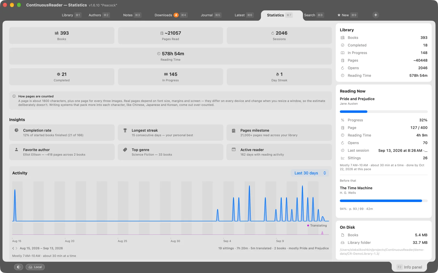Click the Sessions counter icon
This screenshot has width=438, height=273.
click(273, 33)
